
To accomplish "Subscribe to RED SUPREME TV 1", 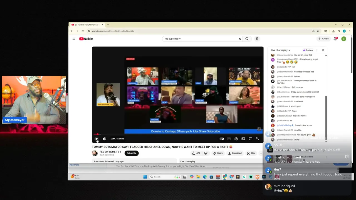I will (x=132, y=153).
